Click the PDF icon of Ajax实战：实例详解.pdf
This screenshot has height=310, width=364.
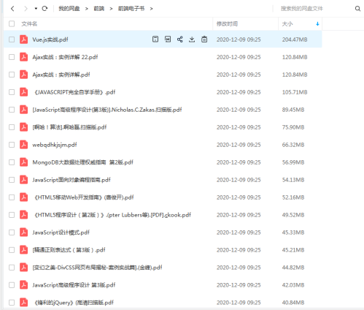click(23, 75)
